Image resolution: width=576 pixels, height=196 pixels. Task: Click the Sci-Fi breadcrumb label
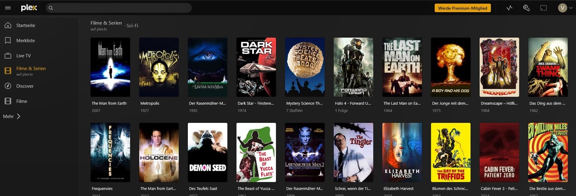coord(132,25)
